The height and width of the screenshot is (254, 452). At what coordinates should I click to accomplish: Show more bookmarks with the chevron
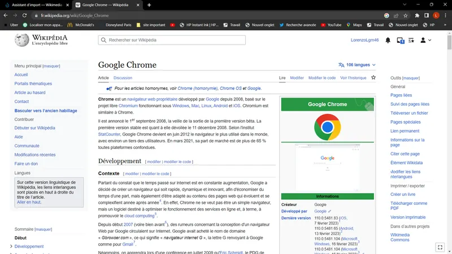coord(445,25)
